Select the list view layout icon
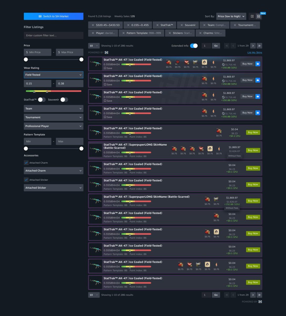 [x=258, y=16]
